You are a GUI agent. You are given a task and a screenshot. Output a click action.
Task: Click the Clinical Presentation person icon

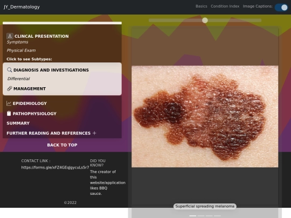(x=10, y=36)
